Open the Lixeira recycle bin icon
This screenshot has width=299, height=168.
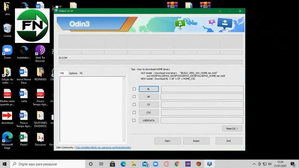[x=7, y=30]
